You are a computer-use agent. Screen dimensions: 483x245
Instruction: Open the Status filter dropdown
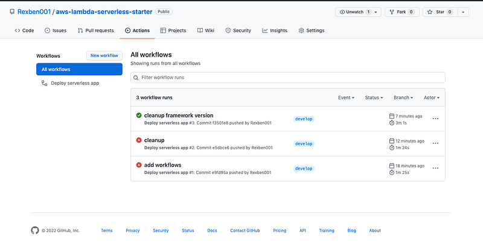[374, 98]
